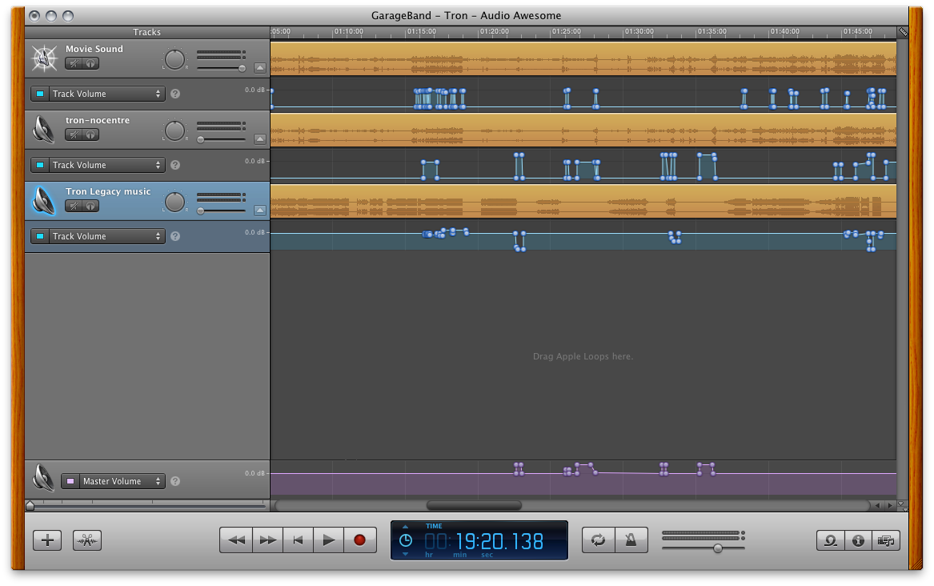
Task: Click the Movie Sound track icon
Action: [x=44, y=58]
